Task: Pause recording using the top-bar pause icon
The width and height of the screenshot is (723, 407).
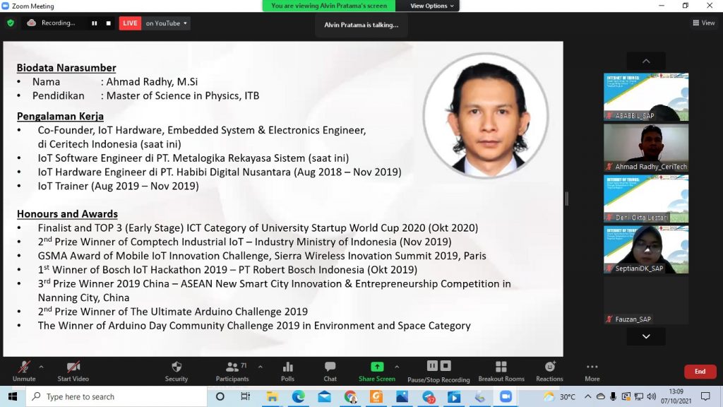Action: click(x=94, y=23)
